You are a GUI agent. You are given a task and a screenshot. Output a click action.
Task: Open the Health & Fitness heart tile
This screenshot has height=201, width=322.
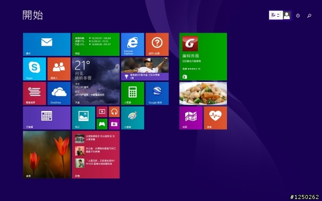pos(215,118)
